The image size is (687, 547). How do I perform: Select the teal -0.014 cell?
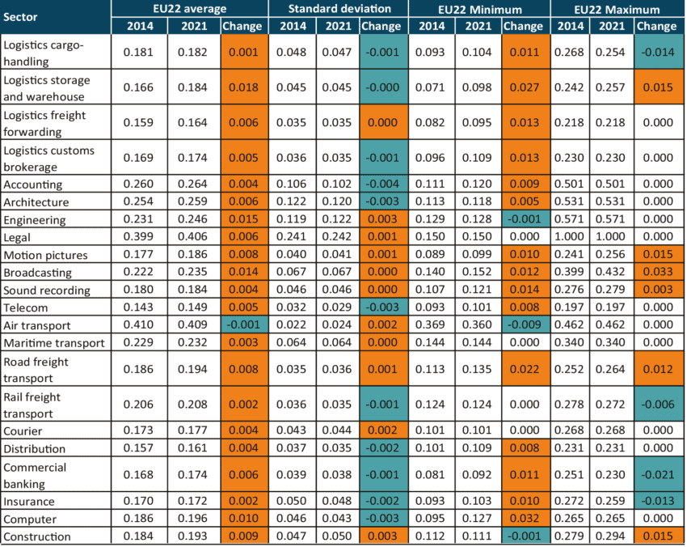[658, 52]
